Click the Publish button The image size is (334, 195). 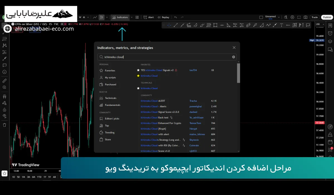[x=327, y=17]
